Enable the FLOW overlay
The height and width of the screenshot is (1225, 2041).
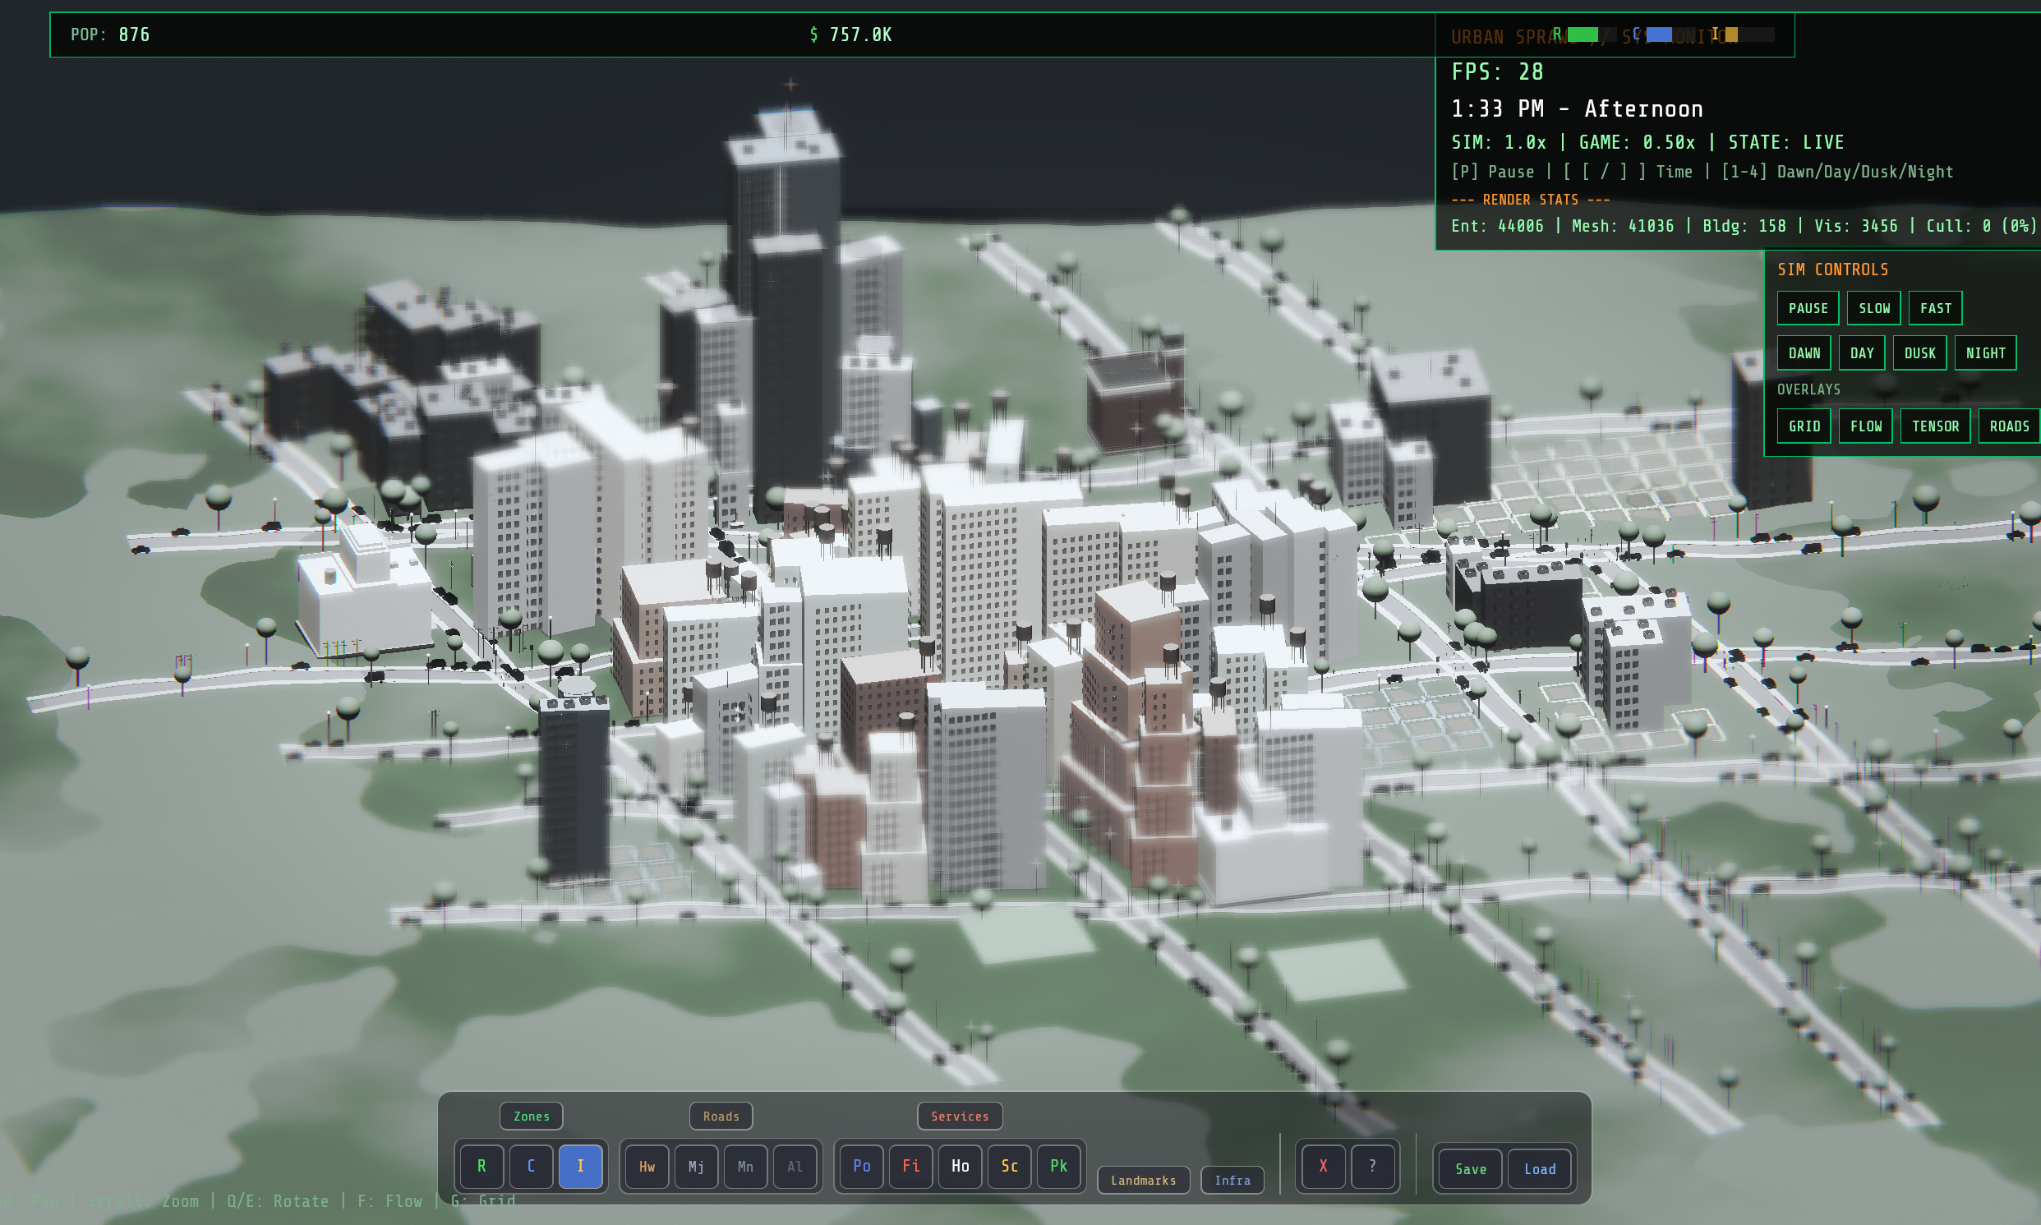[x=1866, y=425]
